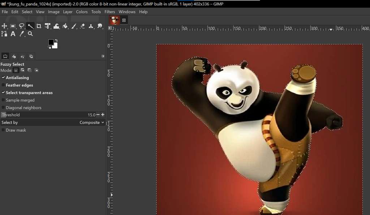Select the panda image thumbnail tab
Image resolution: width=370 pixels, height=215 pixels.
(x=115, y=20)
